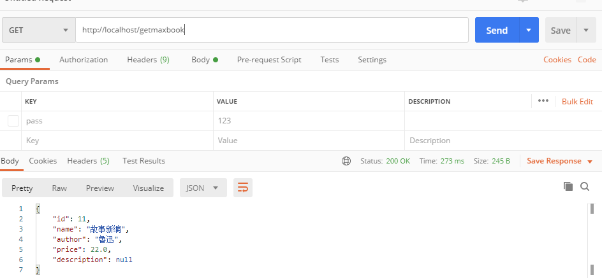The image size is (602, 278).
Task: Click the DESCRIPTION column header
Action: pos(429,102)
